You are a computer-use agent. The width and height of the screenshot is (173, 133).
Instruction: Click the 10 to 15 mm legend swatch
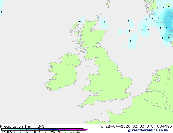[x=36, y=129]
